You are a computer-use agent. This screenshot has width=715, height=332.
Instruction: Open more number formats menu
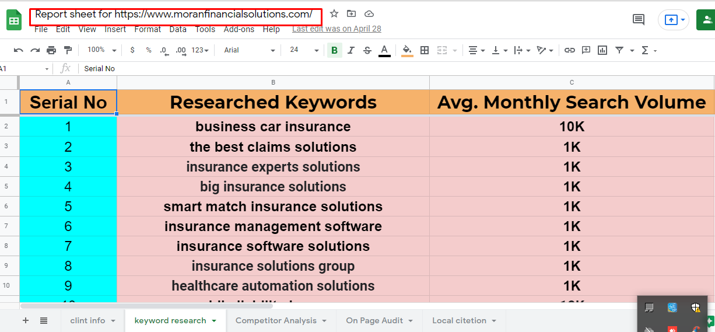point(200,50)
